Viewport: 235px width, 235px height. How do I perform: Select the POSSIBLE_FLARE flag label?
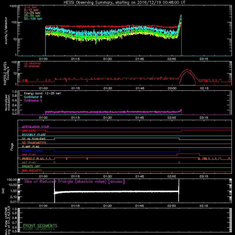coord(34,135)
